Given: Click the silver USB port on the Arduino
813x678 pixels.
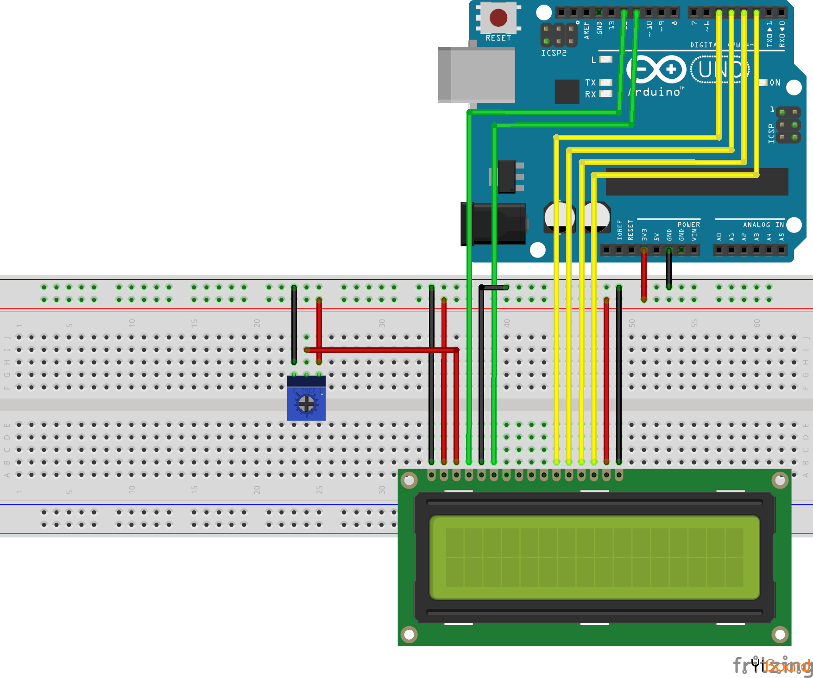Looking at the screenshot, I should click(476, 75).
